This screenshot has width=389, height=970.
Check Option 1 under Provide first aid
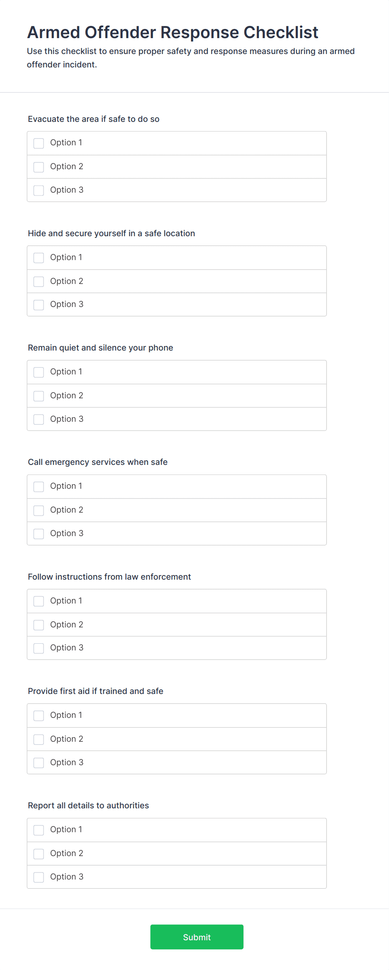38,715
